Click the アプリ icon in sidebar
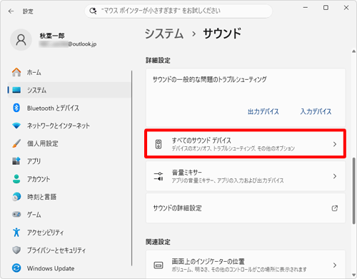 pos(16,161)
